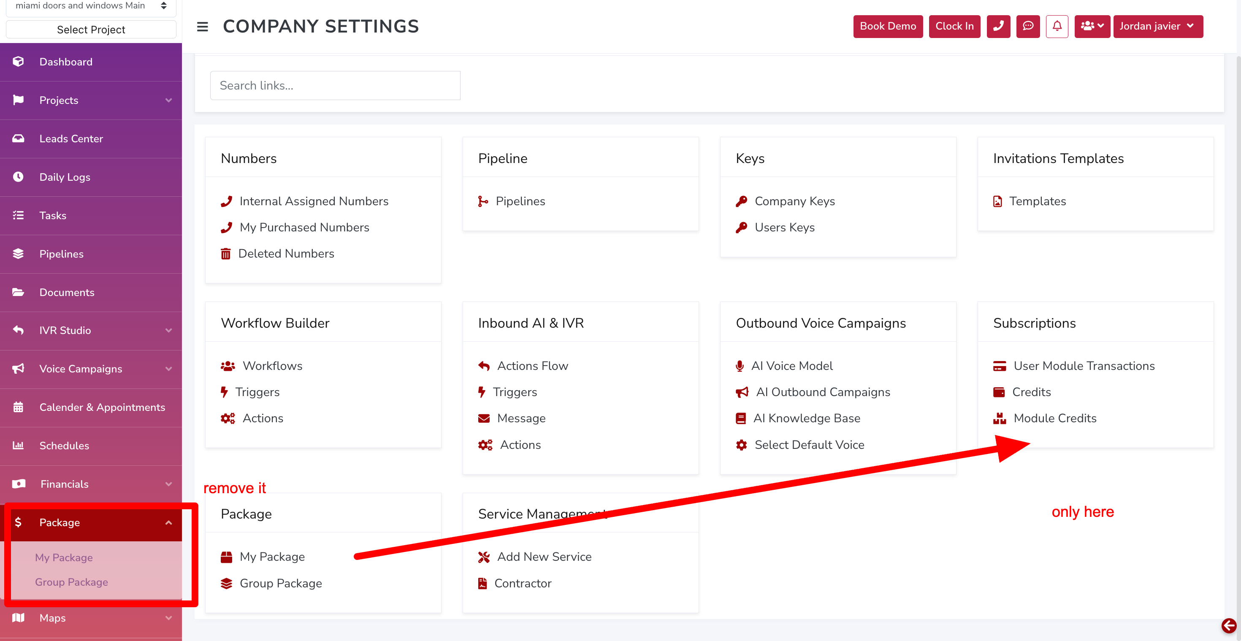
Task: Open the company selector combo box
Action: 91,6
